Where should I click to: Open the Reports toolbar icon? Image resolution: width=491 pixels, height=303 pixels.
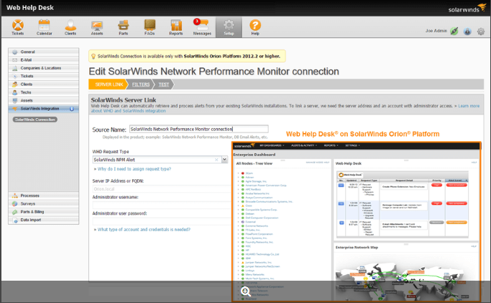(x=175, y=27)
